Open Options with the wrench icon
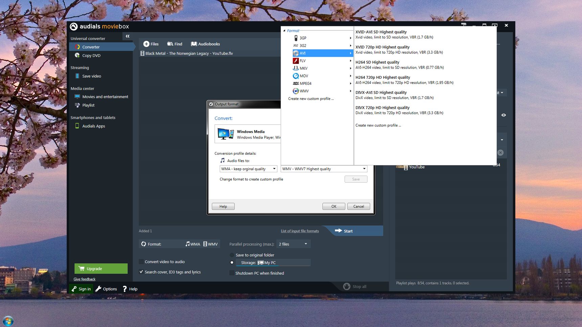 tap(106, 289)
